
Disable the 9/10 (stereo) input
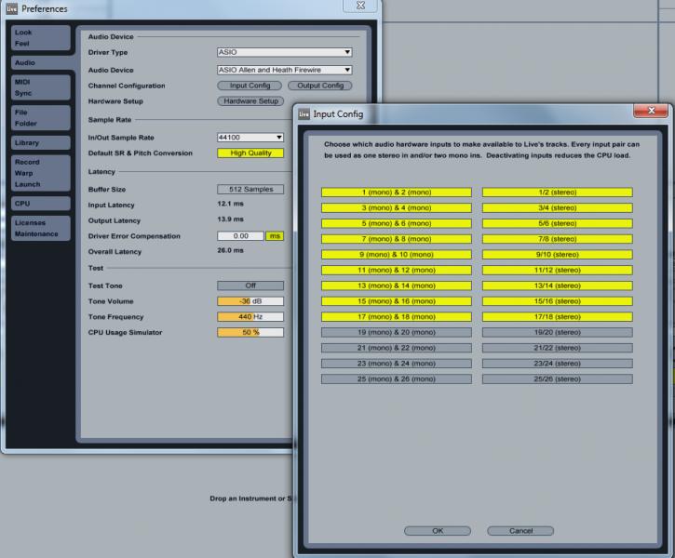(x=558, y=255)
